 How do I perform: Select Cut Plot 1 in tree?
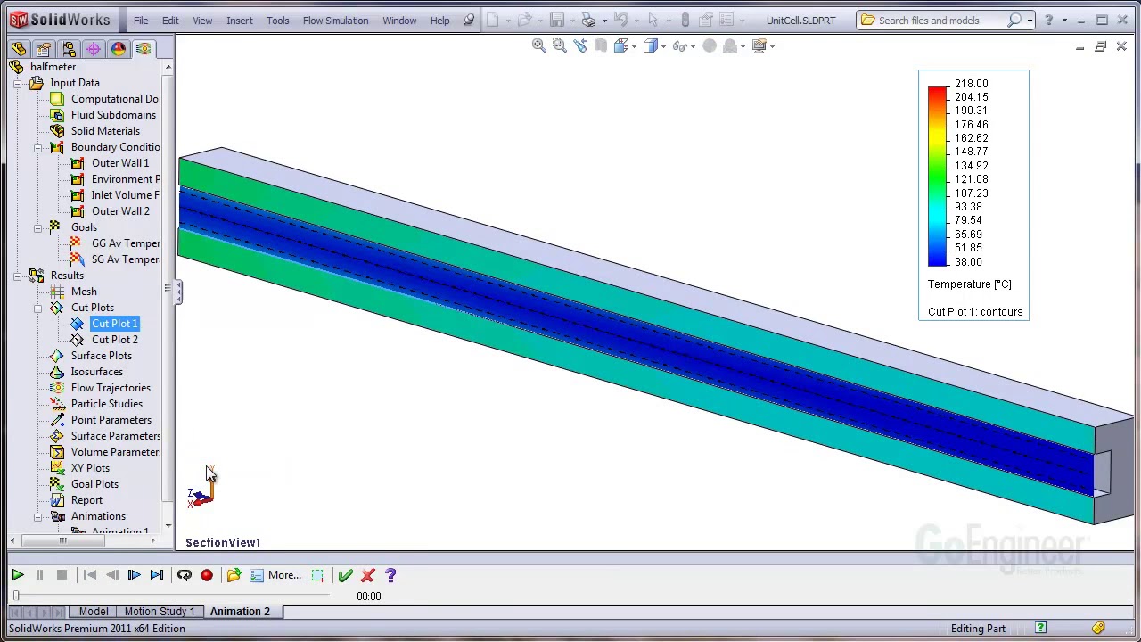pos(114,324)
